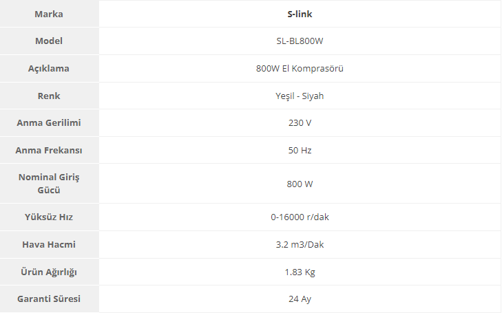Click the Anma Gerilimi label
The width and height of the screenshot is (502, 313).
49,123
